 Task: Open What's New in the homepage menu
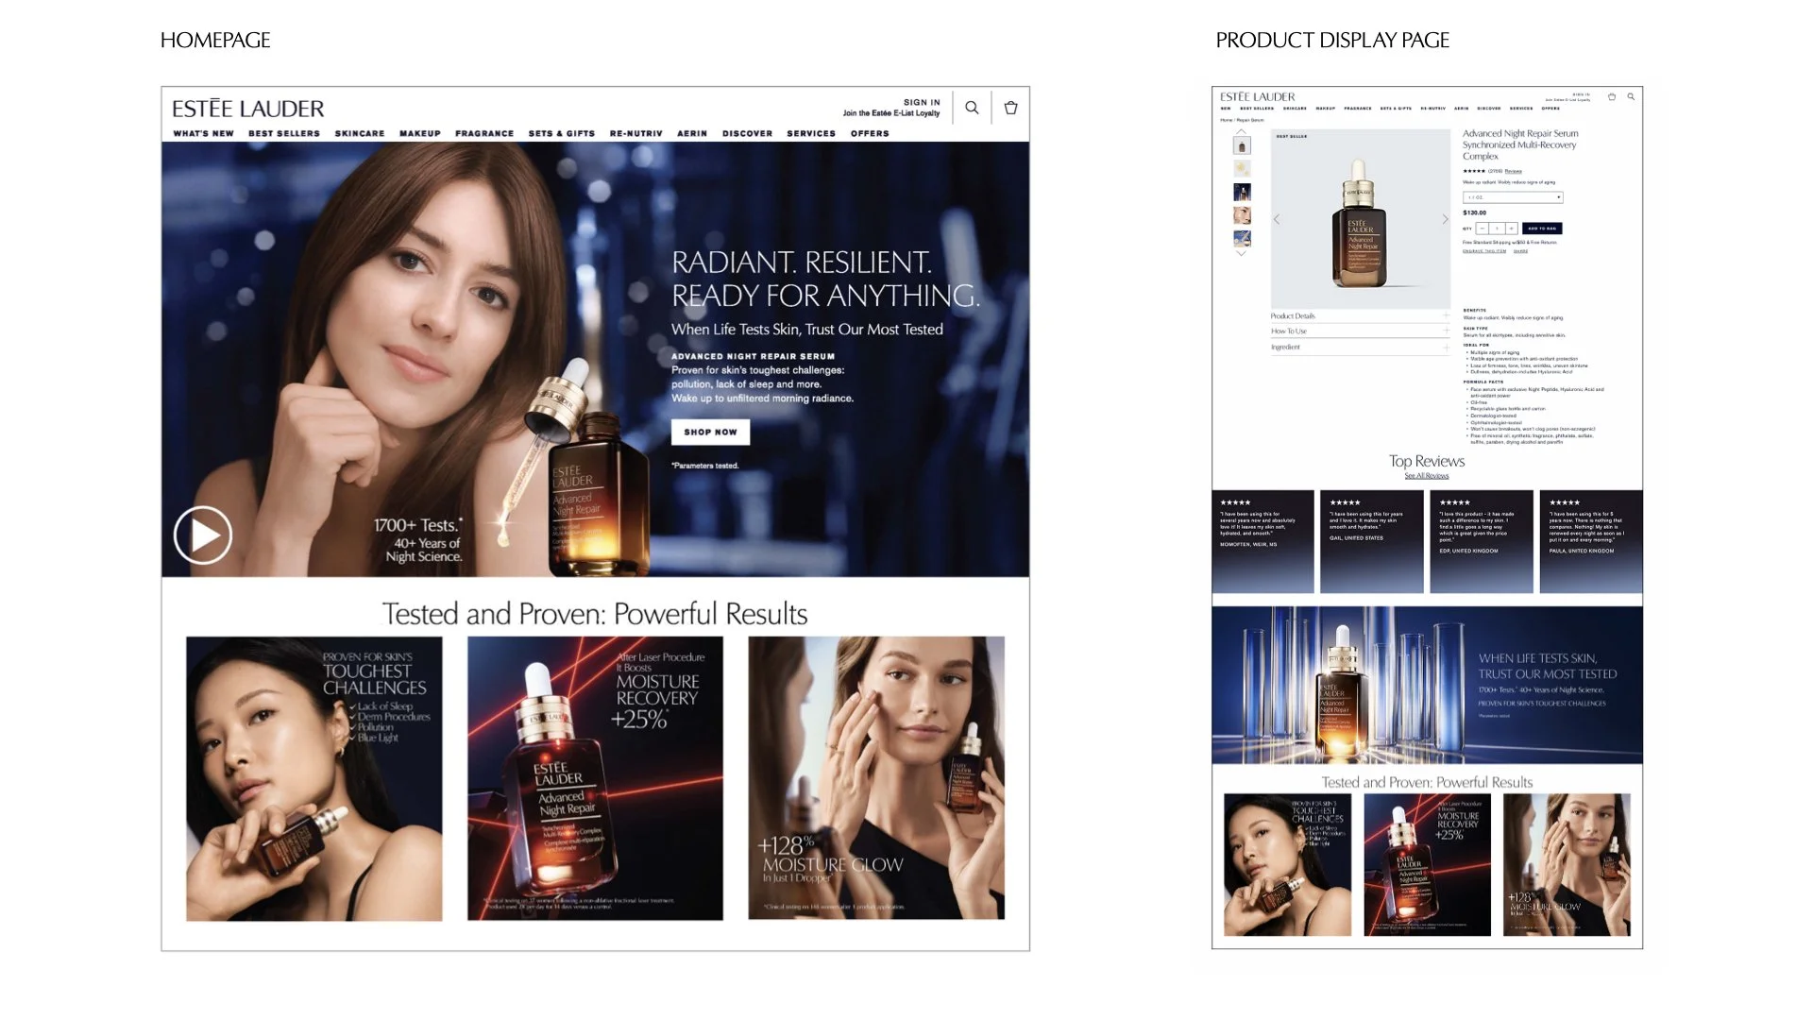tap(203, 134)
